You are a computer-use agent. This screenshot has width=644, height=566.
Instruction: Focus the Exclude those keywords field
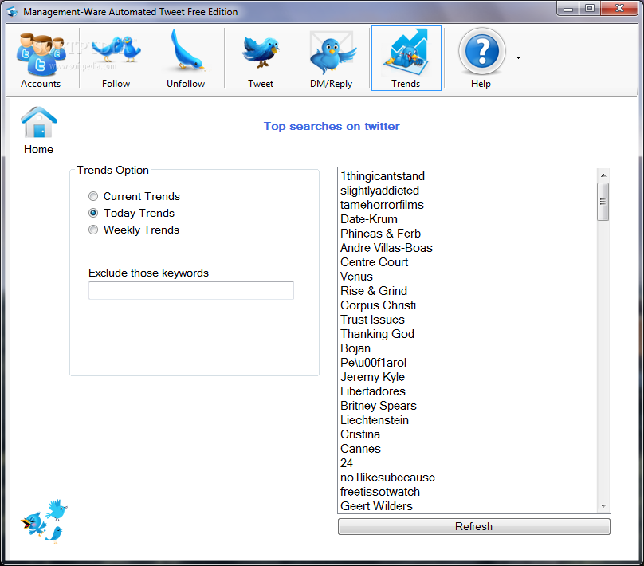click(191, 290)
